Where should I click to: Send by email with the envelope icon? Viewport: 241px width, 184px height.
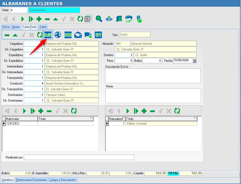(x=78, y=35)
